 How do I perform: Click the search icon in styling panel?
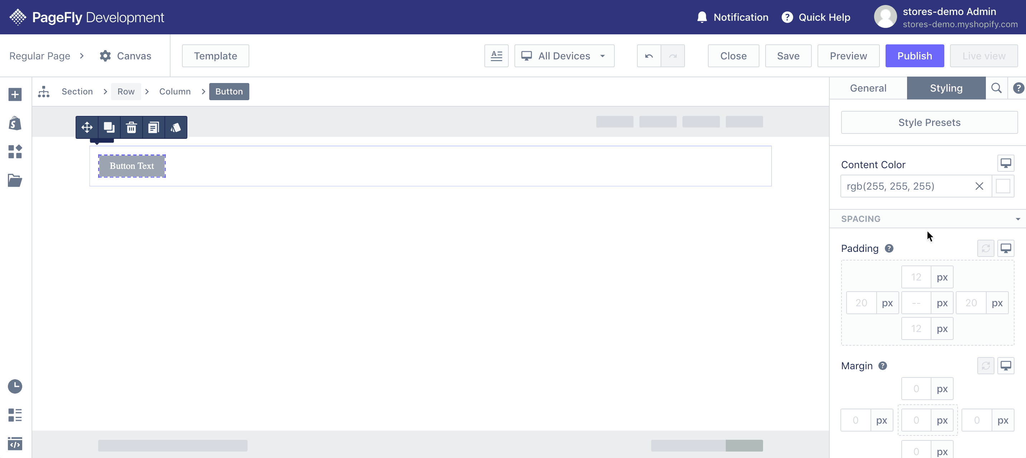pyautogui.click(x=997, y=88)
